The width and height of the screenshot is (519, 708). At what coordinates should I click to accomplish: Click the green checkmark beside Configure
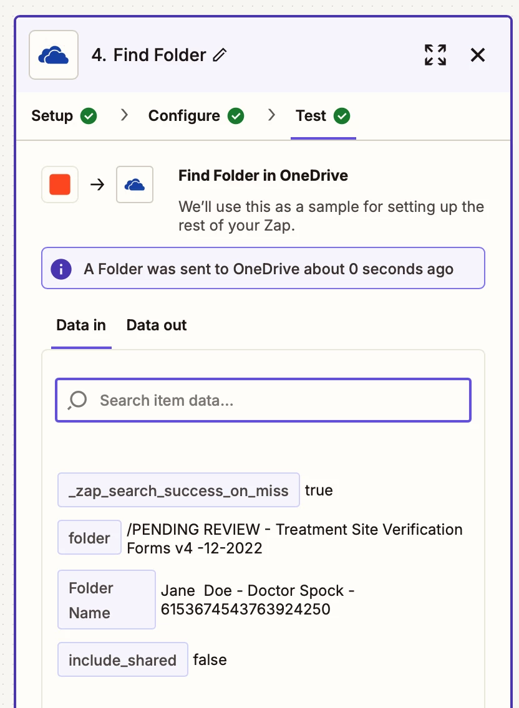236,116
